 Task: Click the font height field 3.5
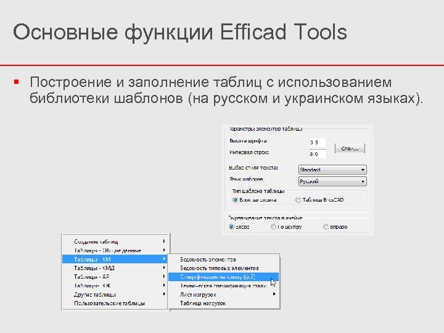point(318,142)
